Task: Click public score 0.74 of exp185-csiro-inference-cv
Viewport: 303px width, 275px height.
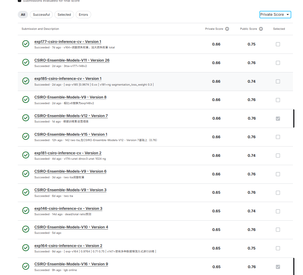Action: [x=251, y=81]
